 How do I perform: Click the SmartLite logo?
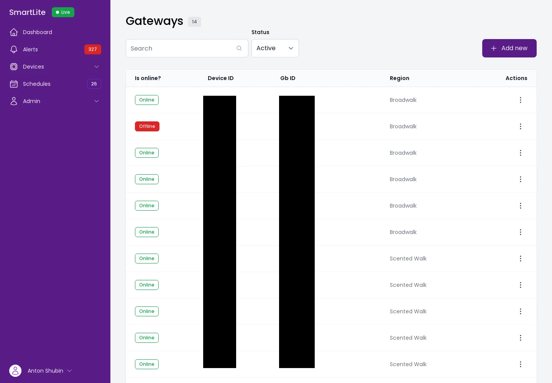27,12
